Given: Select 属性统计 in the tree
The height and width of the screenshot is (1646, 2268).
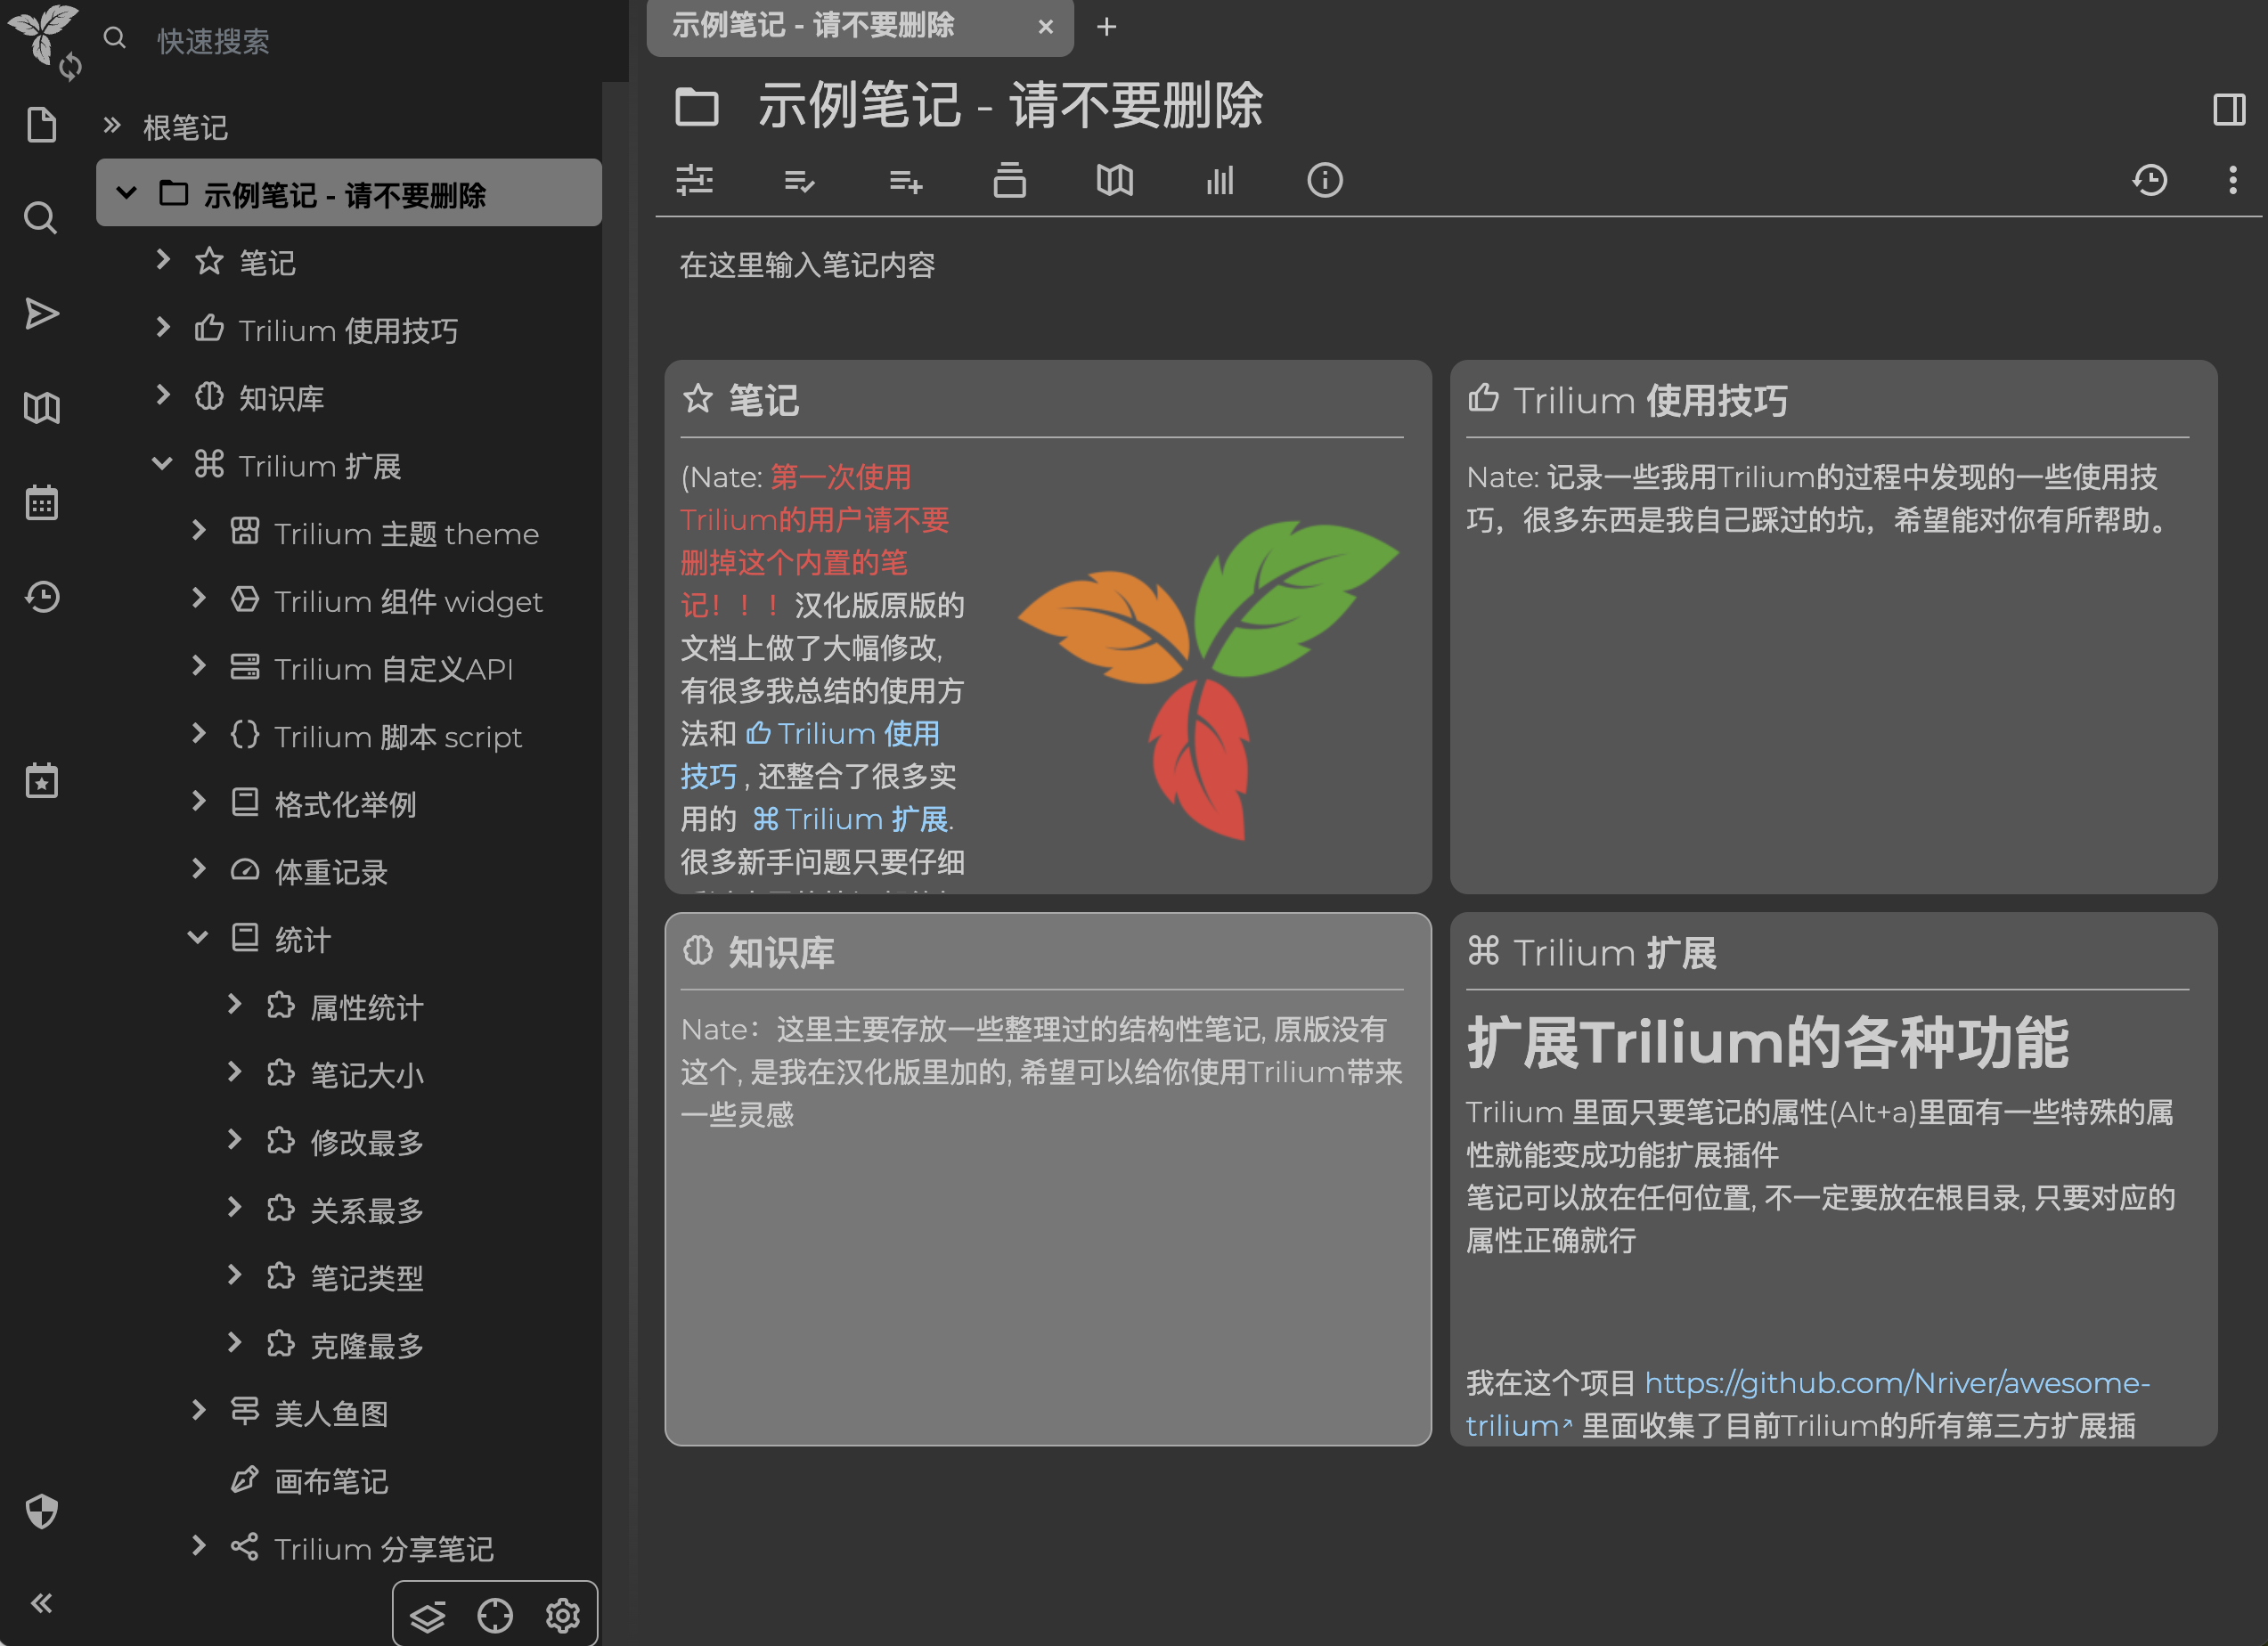Looking at the screenshot, I should coord(367,1007).
